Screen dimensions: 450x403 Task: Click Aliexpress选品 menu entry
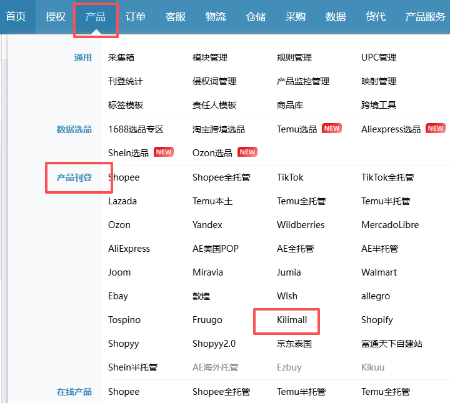(x=391, y=129)
